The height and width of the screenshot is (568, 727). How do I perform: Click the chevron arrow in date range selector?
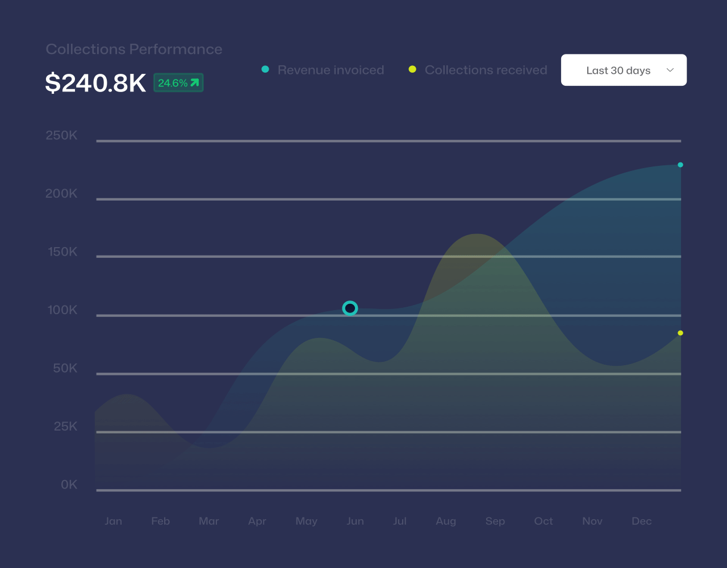coord(670,70)
